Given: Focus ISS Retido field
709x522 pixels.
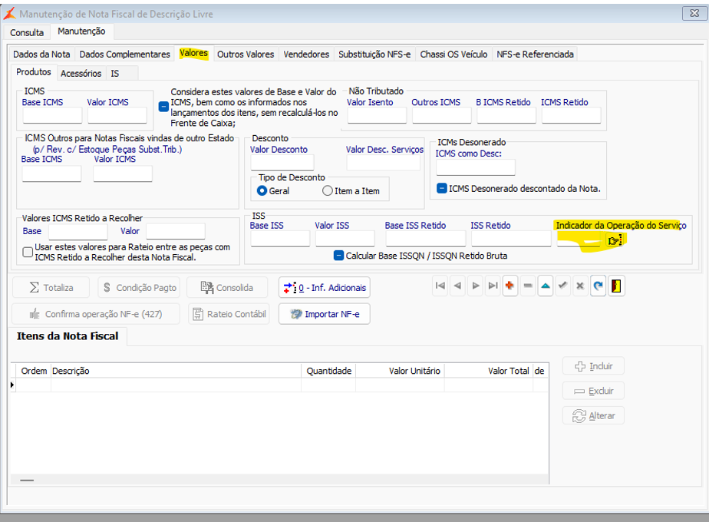Looking at the screenshot, I should click(x=511, y=239).
